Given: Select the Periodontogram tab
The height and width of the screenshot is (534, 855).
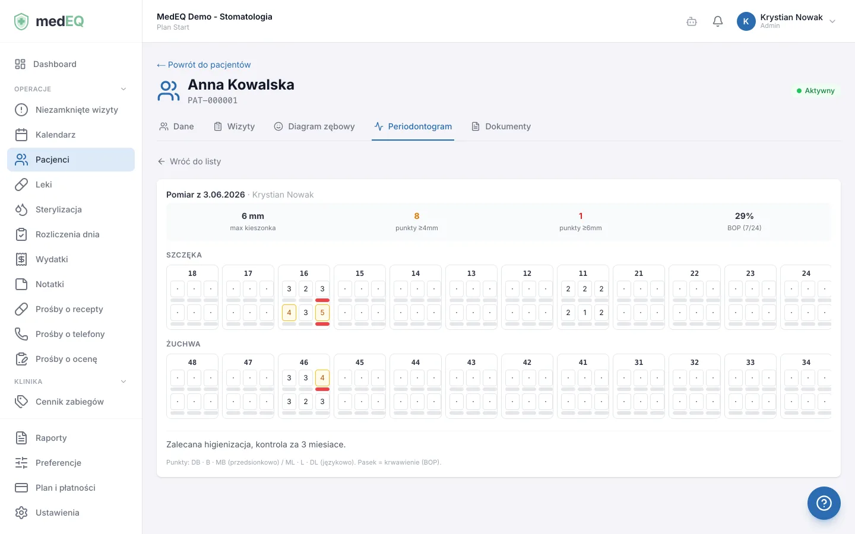Looking at the screenshot, I should pyautogui.click(x=413, y=126).
